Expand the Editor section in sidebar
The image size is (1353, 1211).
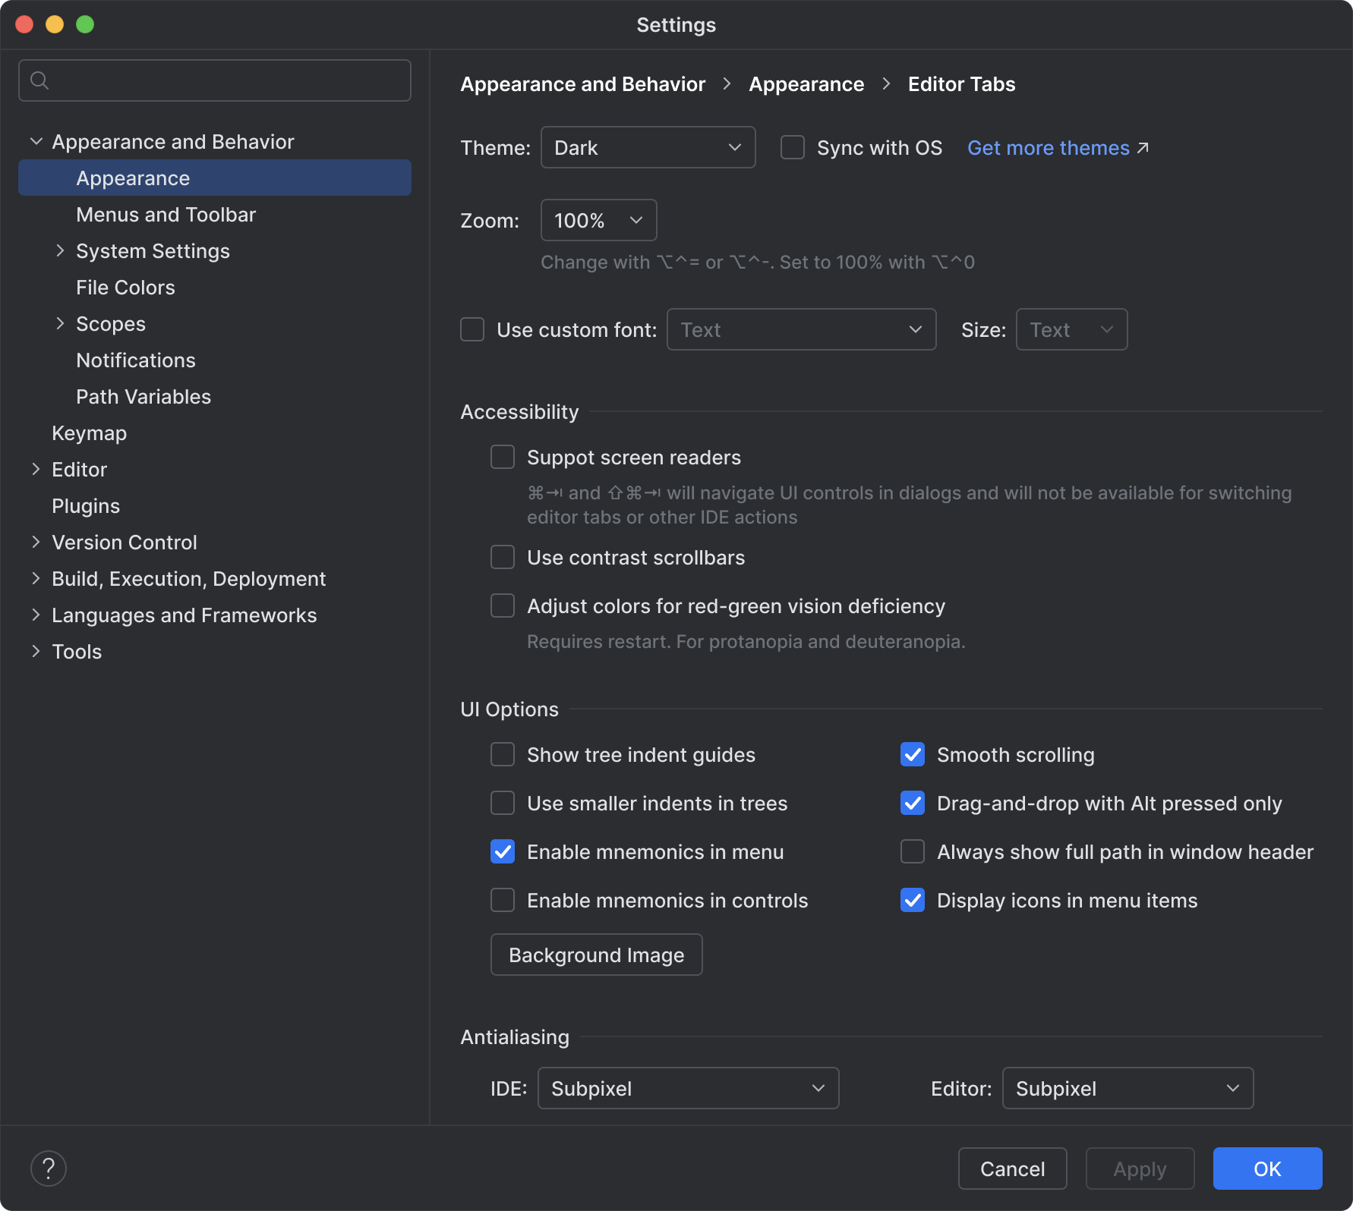pos(36,469)
